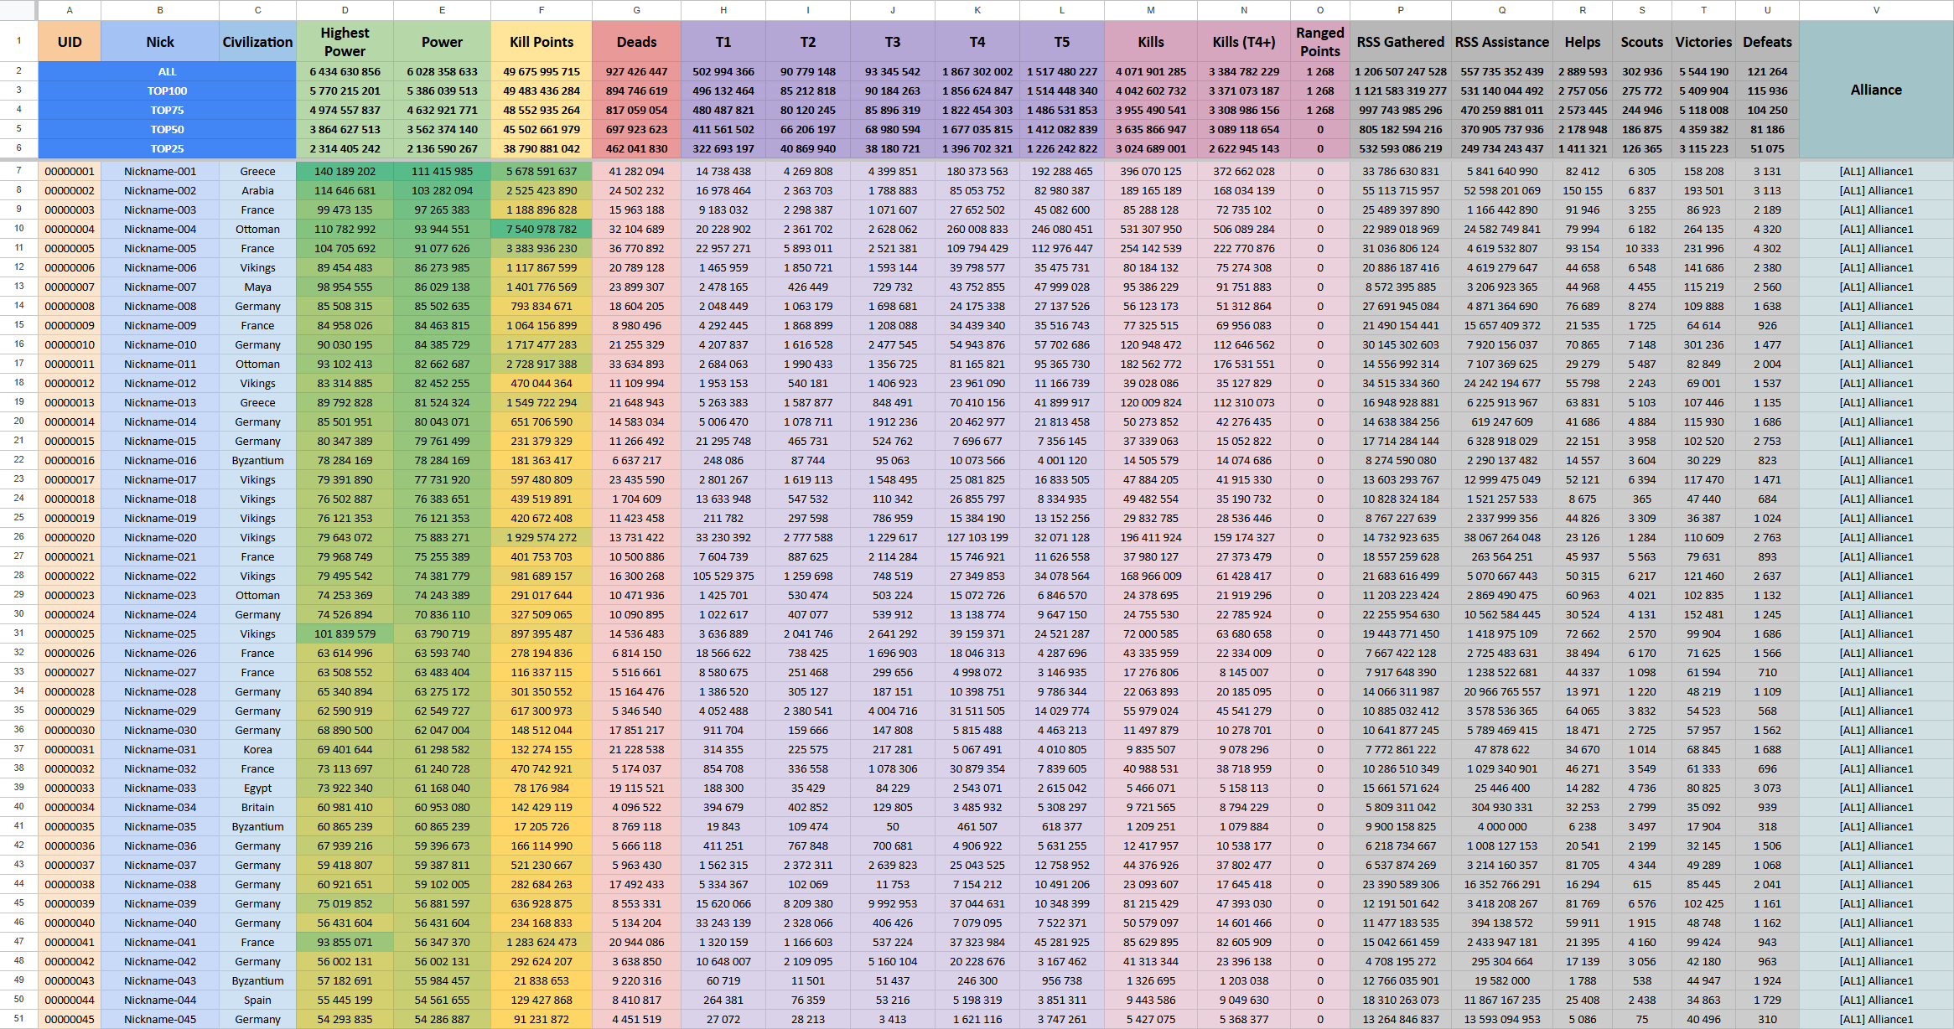Click Highest Power value 140 189 202

(x=345, y=171)
